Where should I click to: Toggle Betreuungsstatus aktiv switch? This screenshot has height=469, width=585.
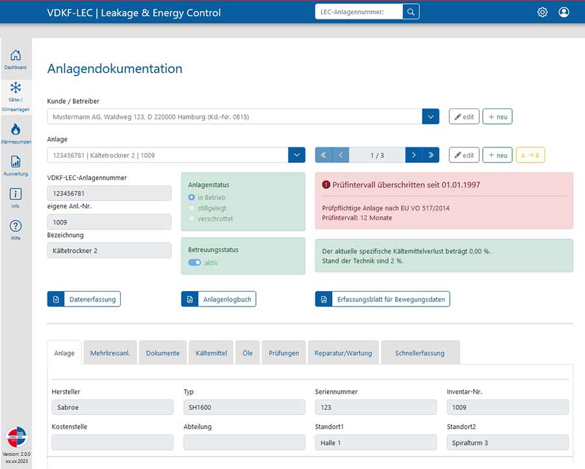pyautogui.click(x=194, y=262)
